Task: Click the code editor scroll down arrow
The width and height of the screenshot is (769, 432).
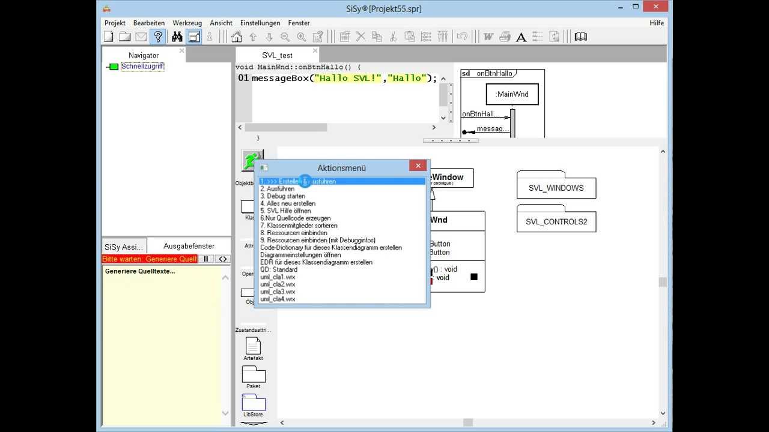Action: point(443,118)
